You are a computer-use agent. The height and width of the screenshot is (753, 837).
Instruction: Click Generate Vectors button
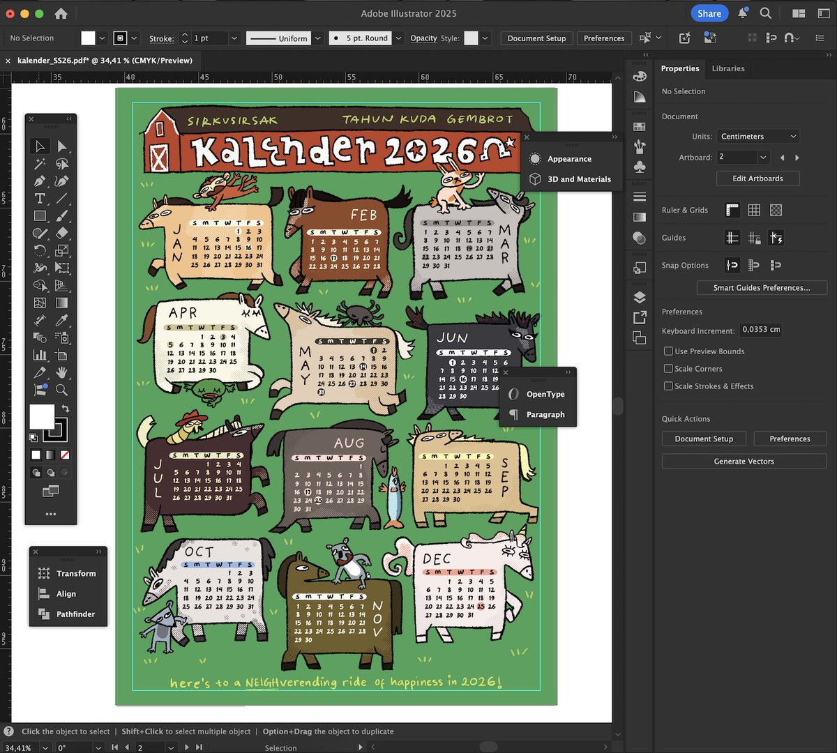tap(744, 462)
